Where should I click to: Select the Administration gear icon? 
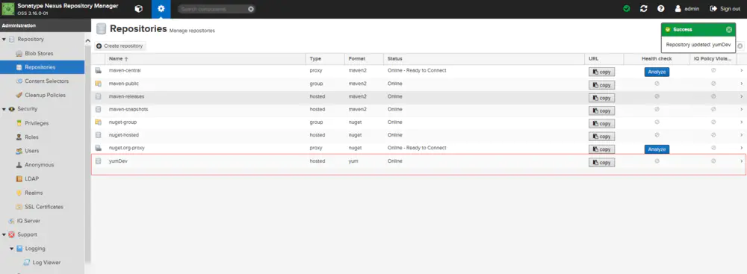pos(161,8)
